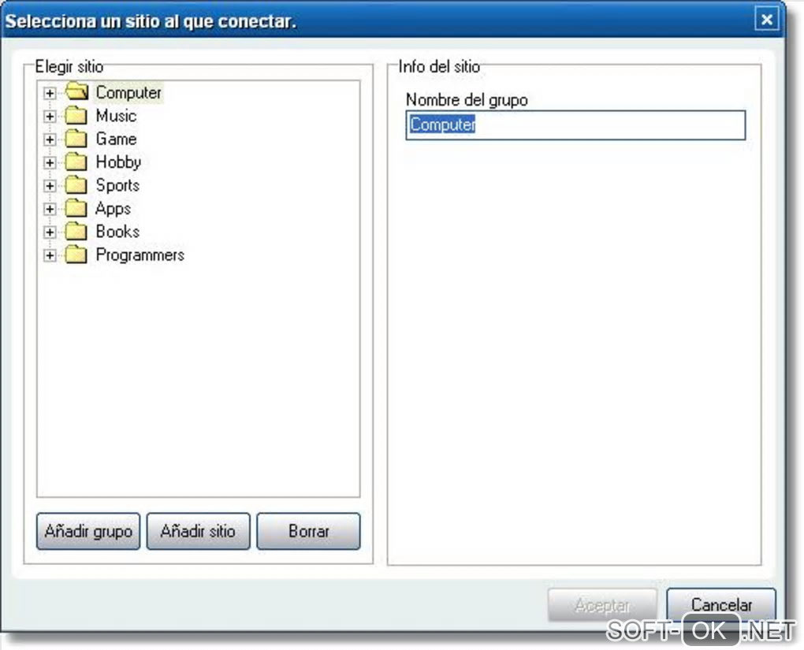Click the Books folder icon

[x=76, y=232]
